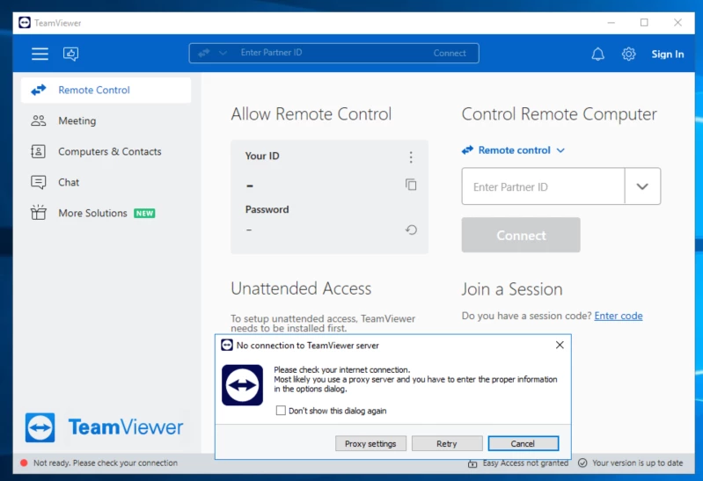Image resolution: width=703 pixels, height=481 pixels.
Task: Click the top bar Connect button
Action: point(450,53)
